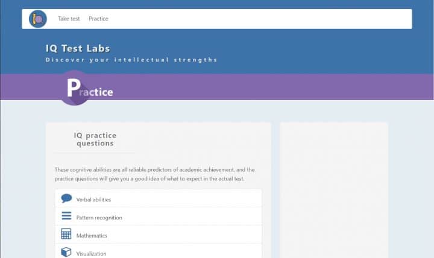Click the Pattern recognition lines icon
This screenshot has width=434, height=258.
click(66, 216)
